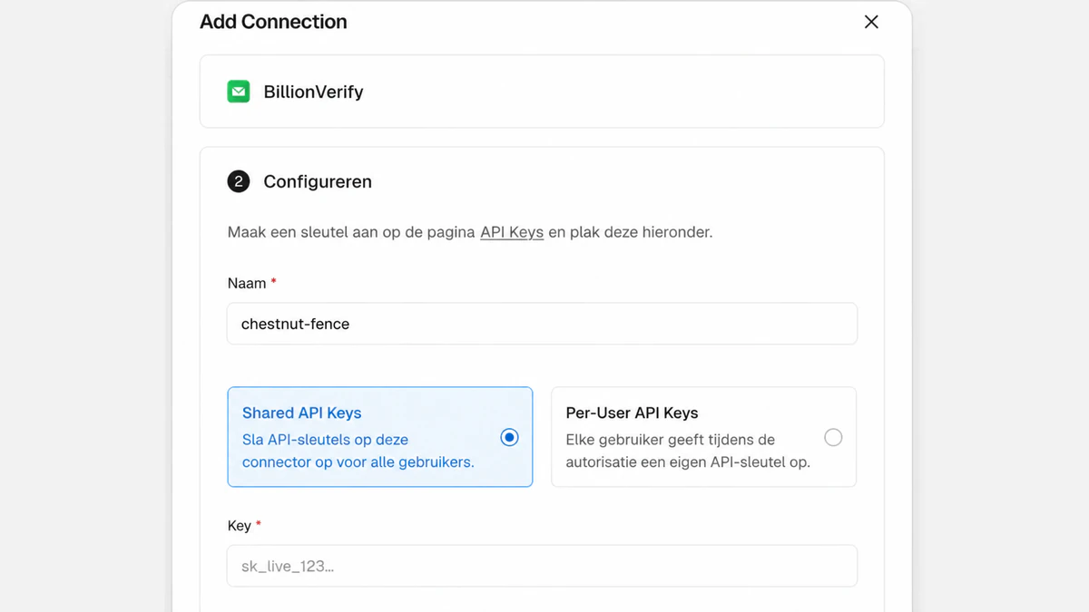Click the BillionVerify green mail icon

click(x=239, y=92)
